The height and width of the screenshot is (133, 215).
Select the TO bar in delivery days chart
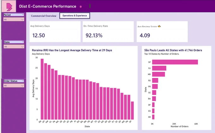(98, 101)
